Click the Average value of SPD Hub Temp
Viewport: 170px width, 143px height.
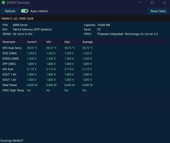88,48
